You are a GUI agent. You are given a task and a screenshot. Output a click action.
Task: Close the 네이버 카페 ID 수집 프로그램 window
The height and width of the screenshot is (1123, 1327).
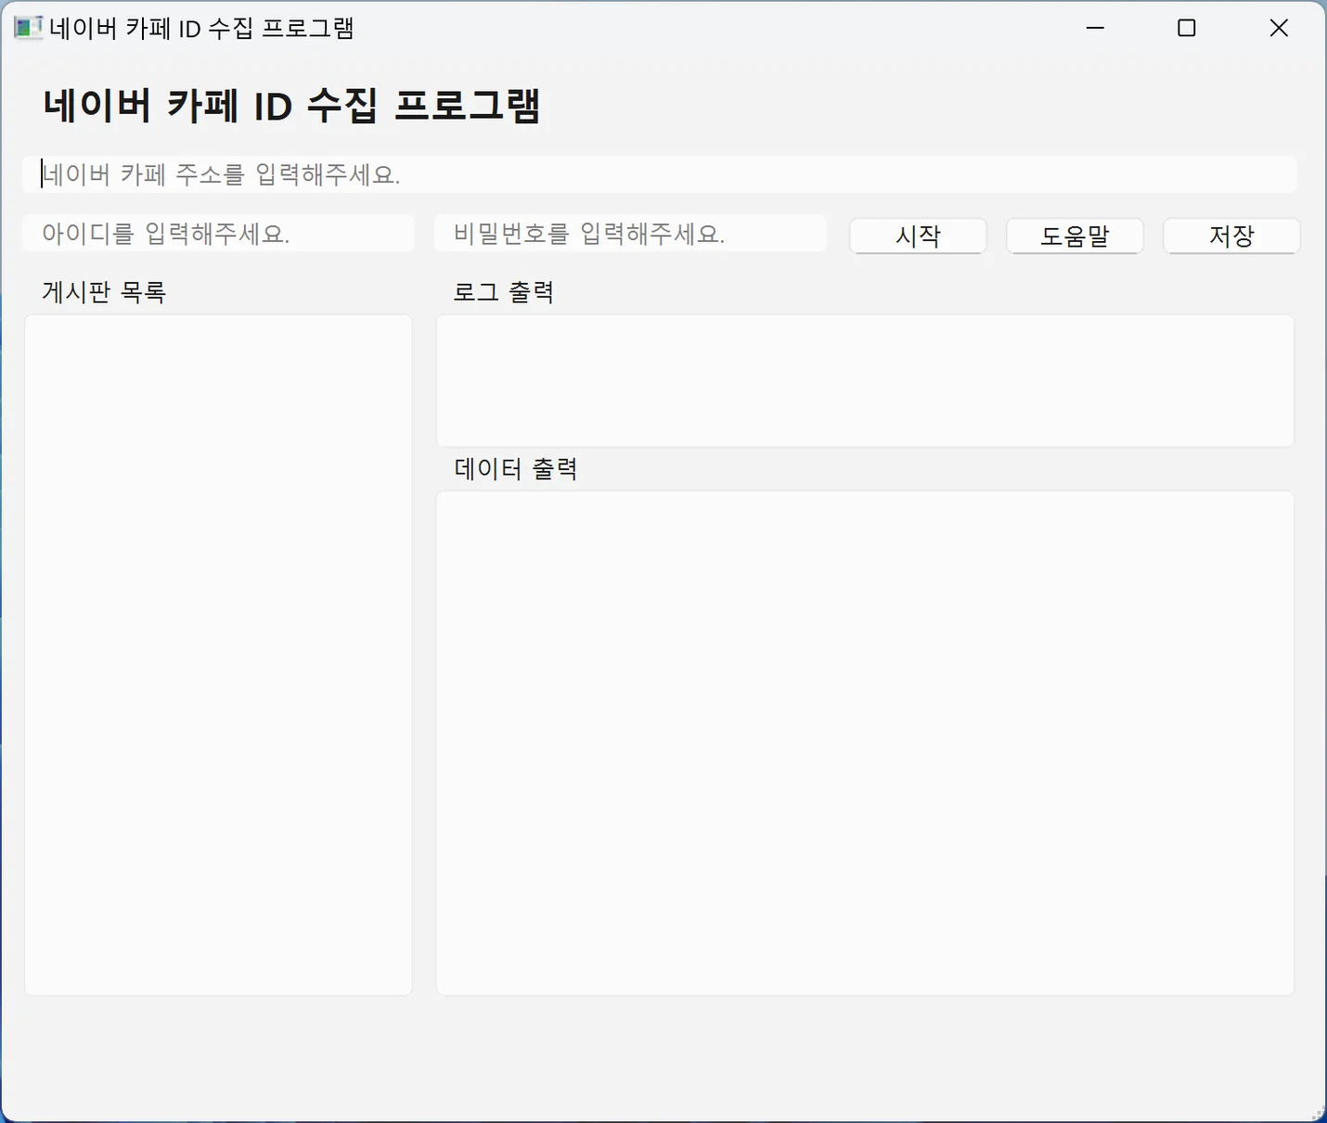coord(1279,28)
